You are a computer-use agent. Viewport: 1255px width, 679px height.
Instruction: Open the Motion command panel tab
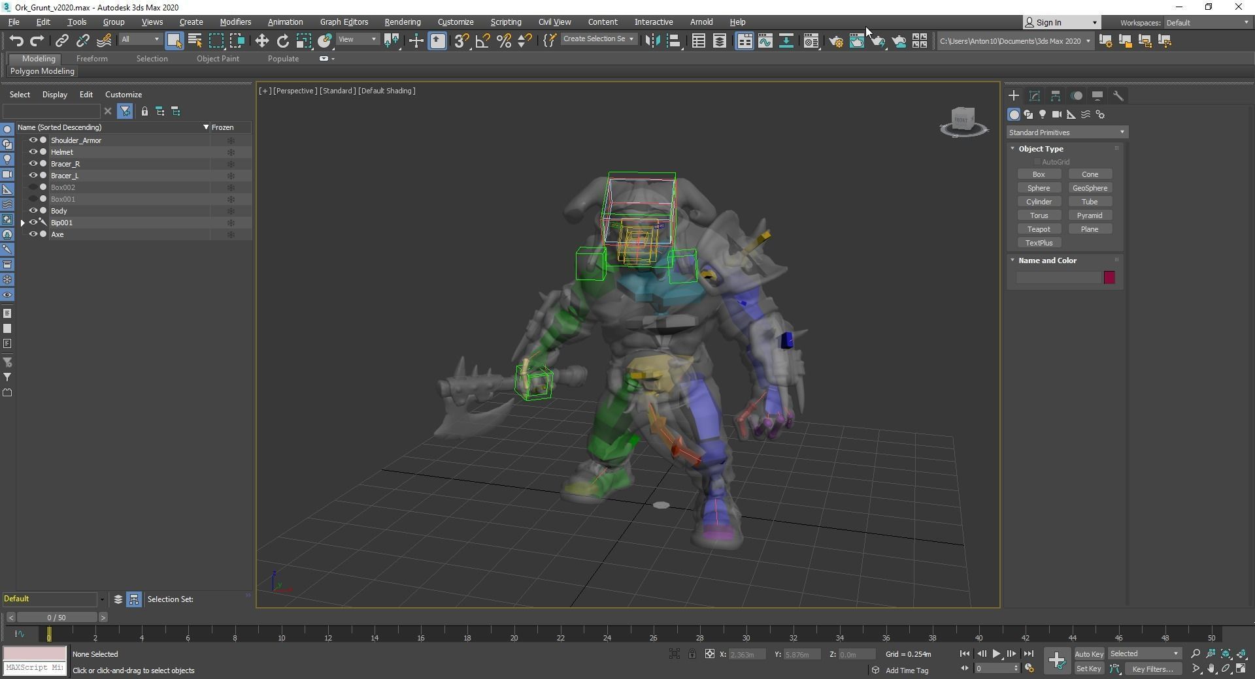click(x=1077, y=96)
